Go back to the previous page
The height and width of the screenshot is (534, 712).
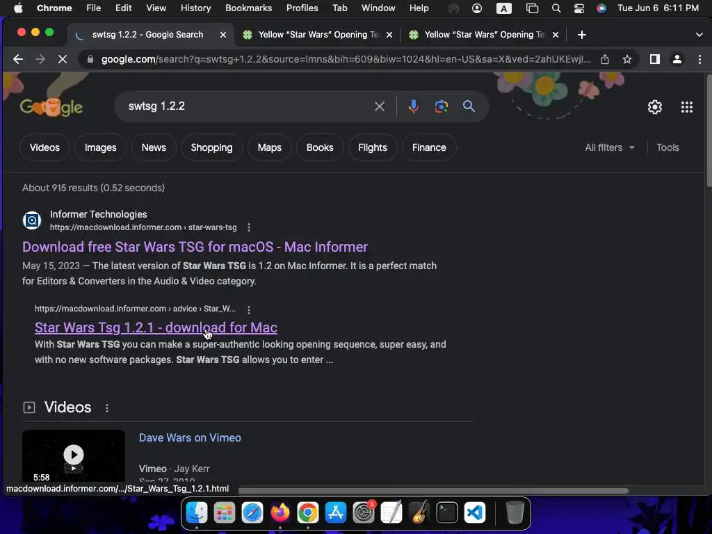tap(18, 59)
